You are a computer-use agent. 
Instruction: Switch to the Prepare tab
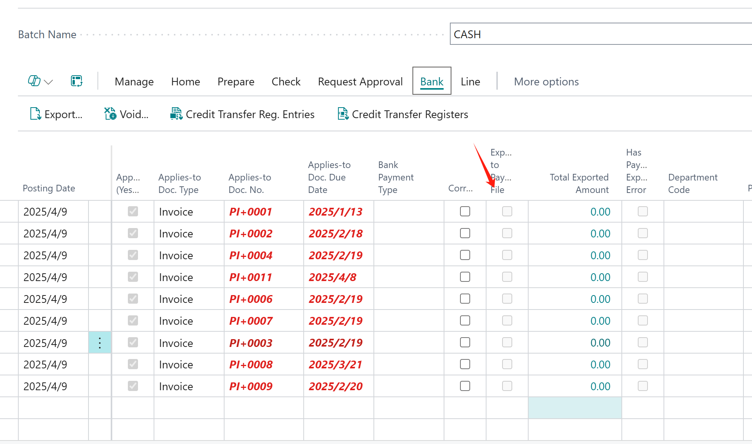pos(235,81)
